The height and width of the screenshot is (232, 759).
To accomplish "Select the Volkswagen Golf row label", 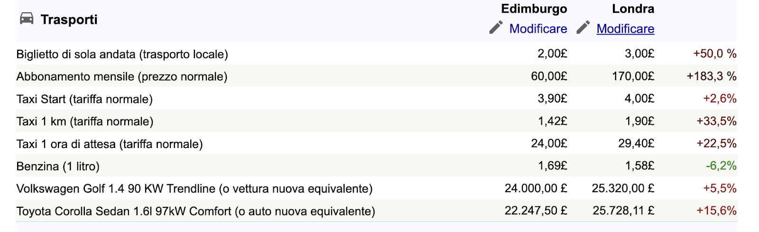I will pyautogui.click(x=194, y=189).
